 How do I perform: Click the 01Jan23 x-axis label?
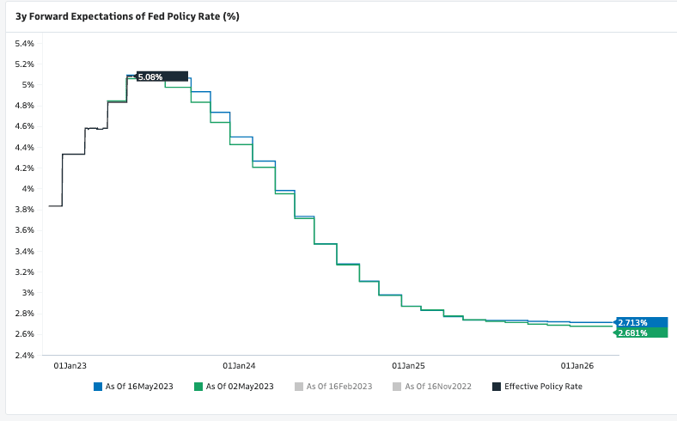coord(69,365)
